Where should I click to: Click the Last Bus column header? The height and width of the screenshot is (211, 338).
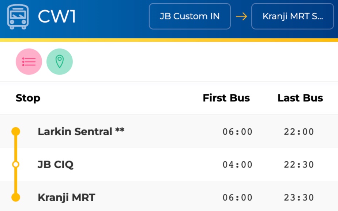pos(300,98)
